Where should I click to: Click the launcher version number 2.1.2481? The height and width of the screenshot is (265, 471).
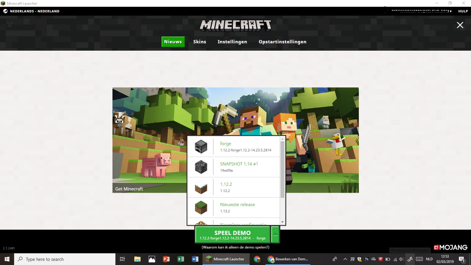point(9,248)
